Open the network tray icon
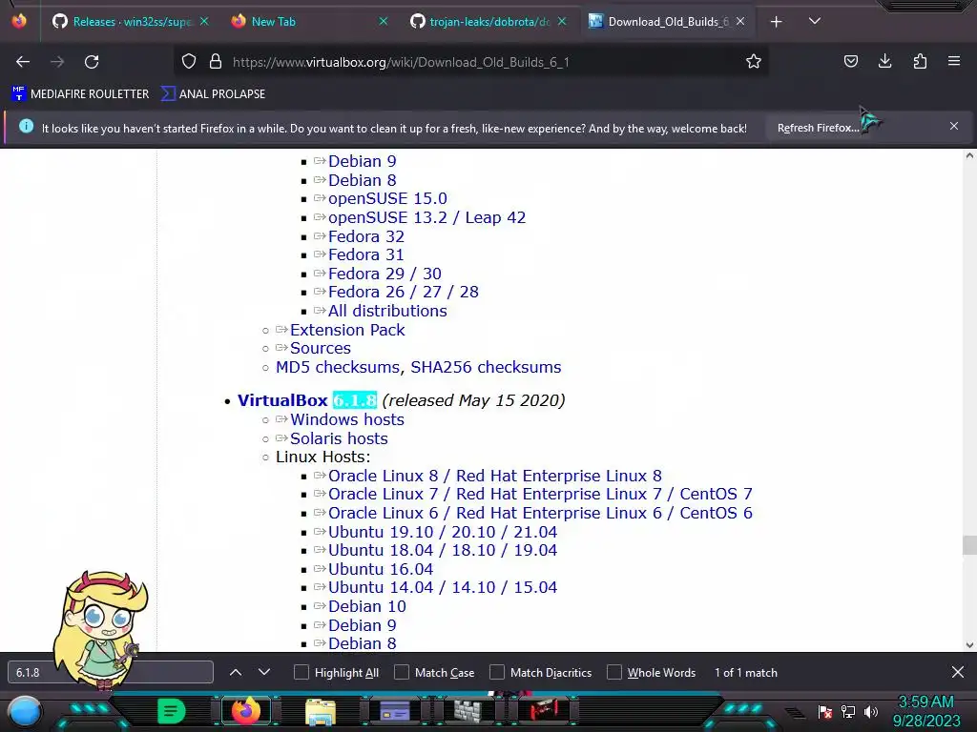This screenshot has height=732, width=977. click(848, 711)
